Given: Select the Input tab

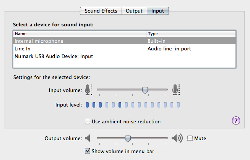Looking at the screenshot, I should pyautogui.click(x=158, y=11).
